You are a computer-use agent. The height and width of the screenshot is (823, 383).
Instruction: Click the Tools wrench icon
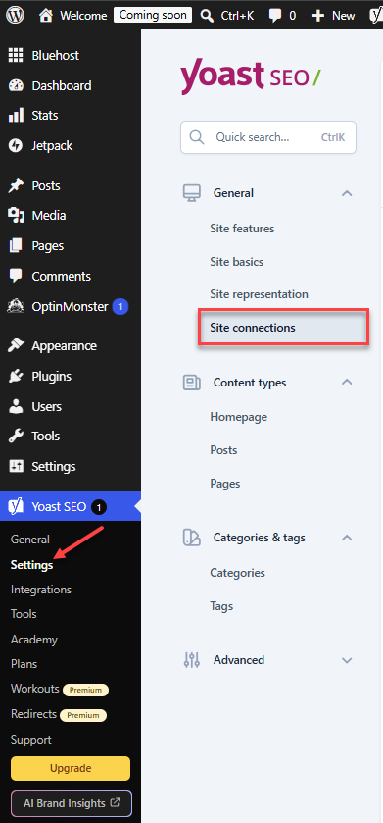coord(17,436)
